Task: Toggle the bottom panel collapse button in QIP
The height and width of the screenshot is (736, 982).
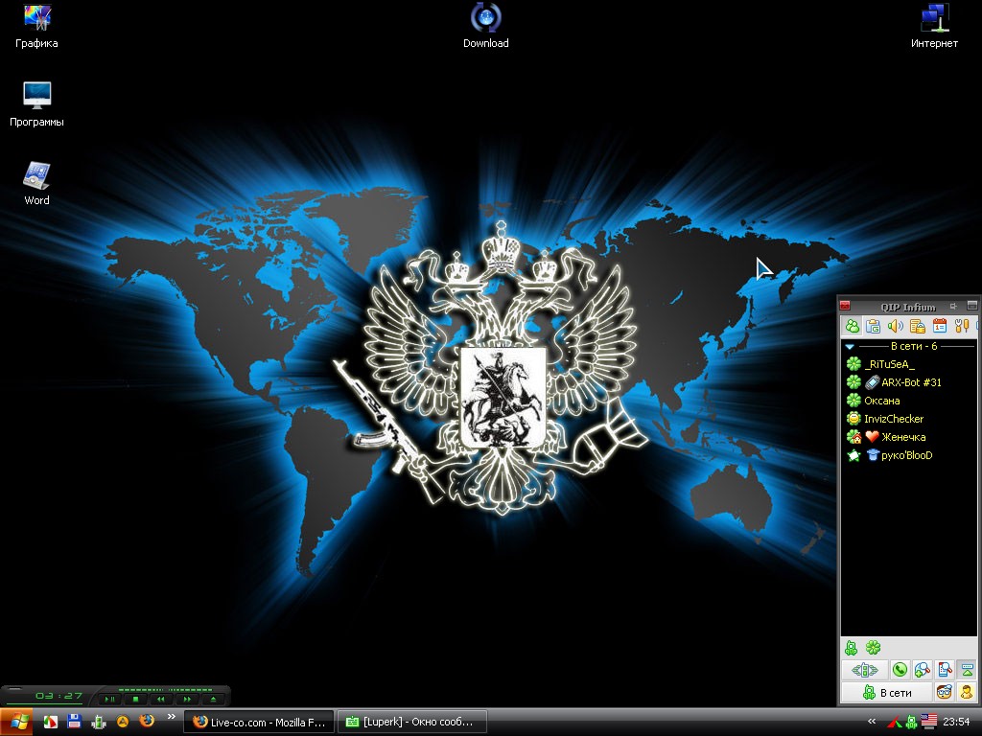Action: pos(967,670)
